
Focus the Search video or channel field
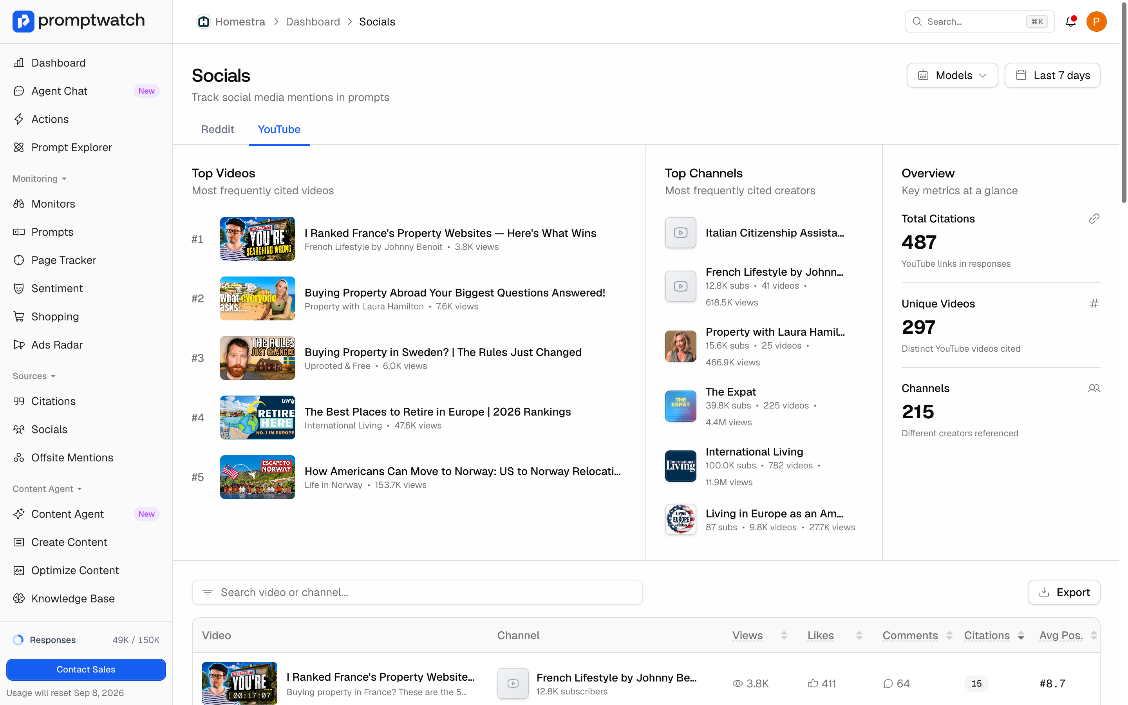pos(417,592)
